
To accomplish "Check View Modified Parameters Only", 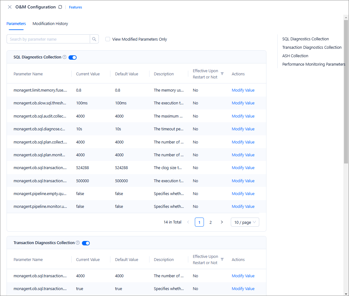I will coord(108,39).
